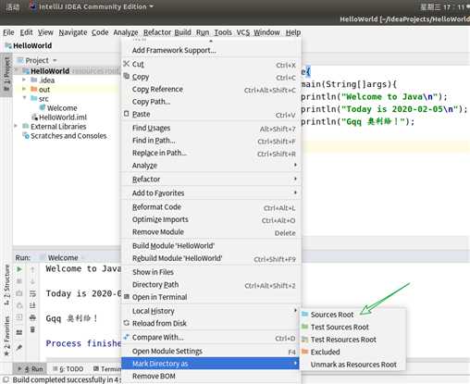470x384 pixels.
Task: Switch to the 4: Run bottom tab
Action: coord(31,369)
